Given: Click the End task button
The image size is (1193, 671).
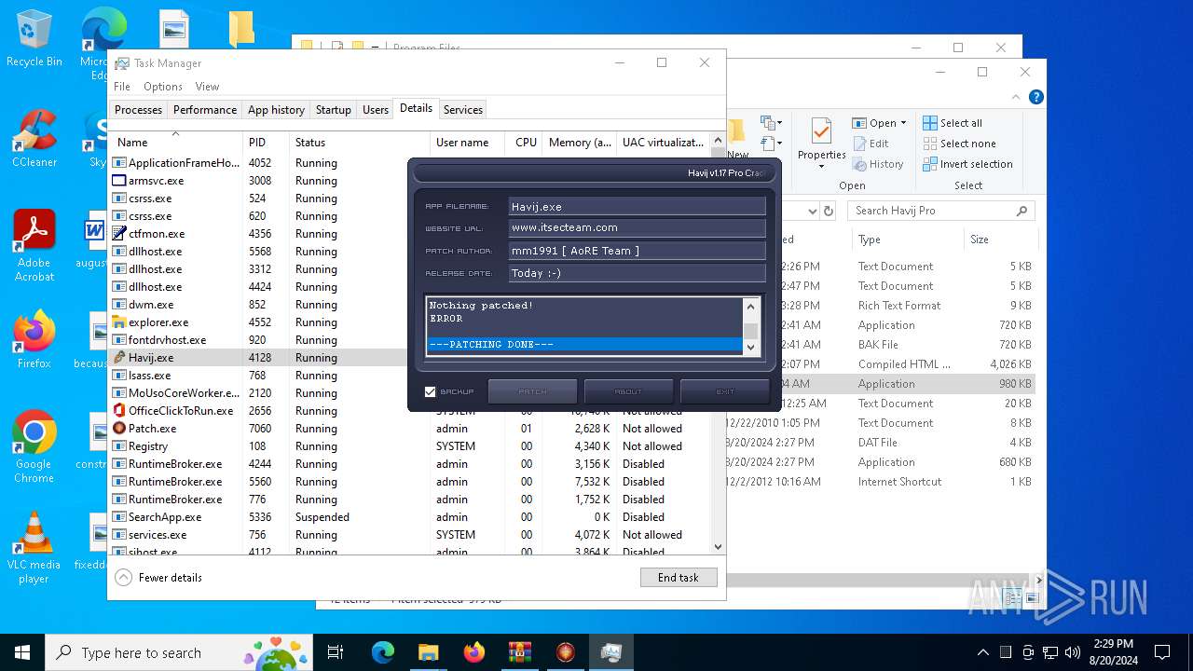Looking at the screenshot, I should (x=679, y=578).
